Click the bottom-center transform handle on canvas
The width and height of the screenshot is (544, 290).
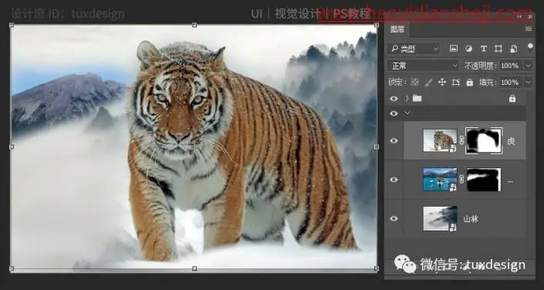(x=194, y=268)
